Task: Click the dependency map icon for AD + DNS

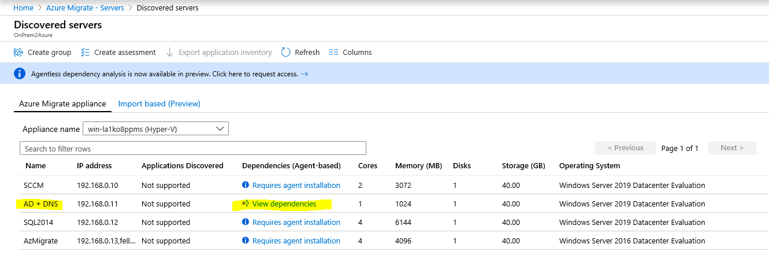Action: [x=246, y=204]
